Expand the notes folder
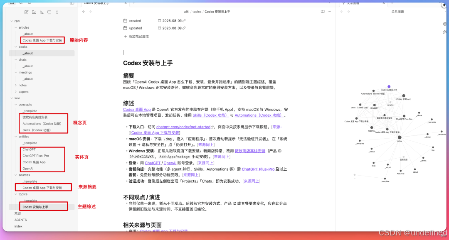 click(16, 85)
